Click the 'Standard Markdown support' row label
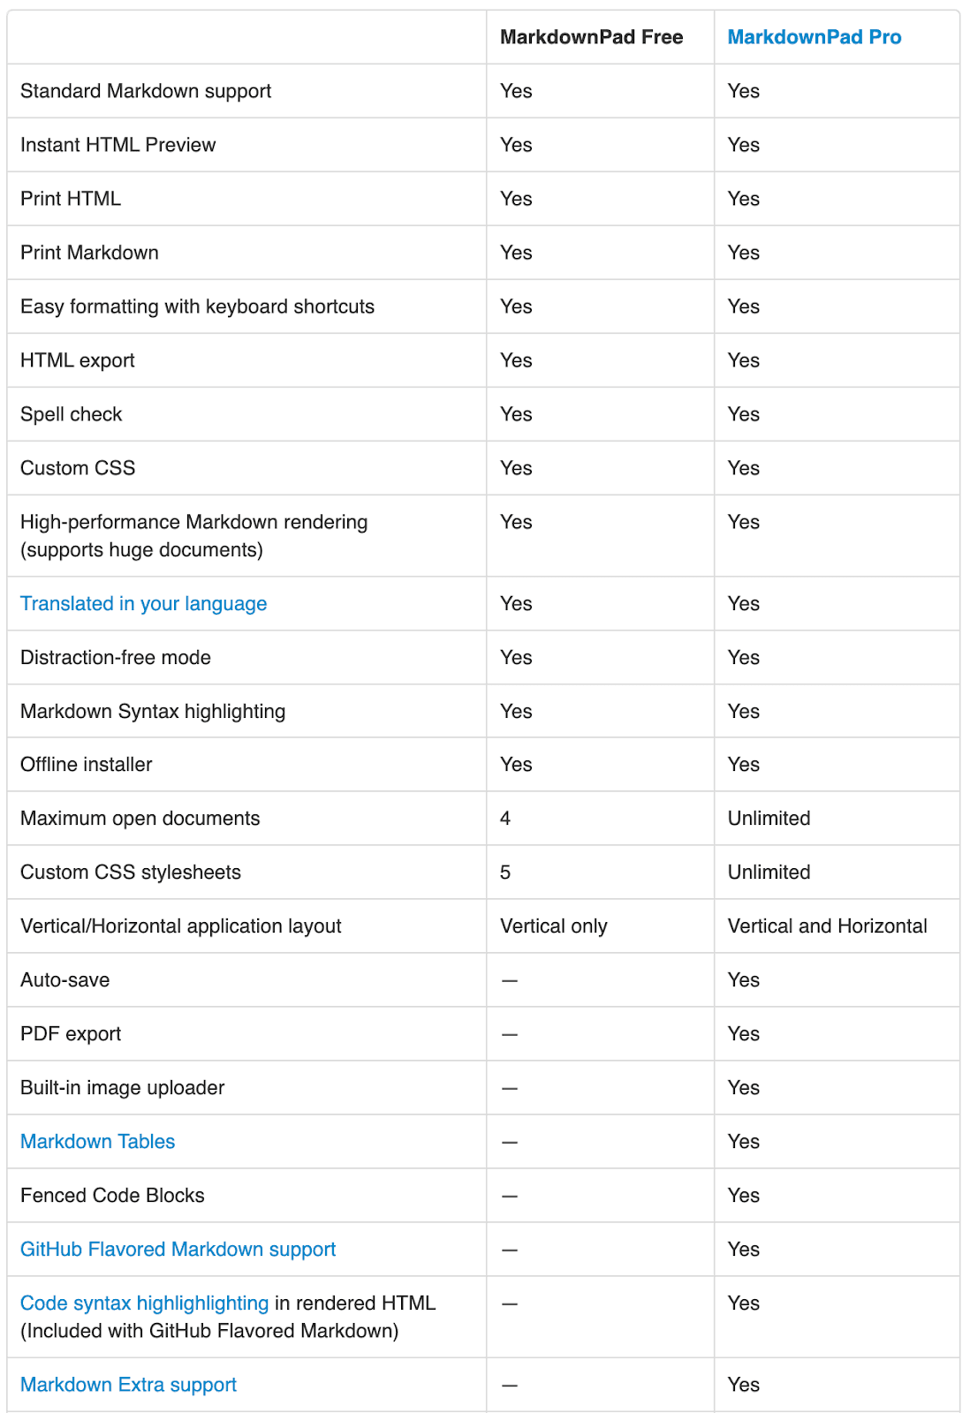Viewport: 970px width, 1413px height. tap(146, 91)
